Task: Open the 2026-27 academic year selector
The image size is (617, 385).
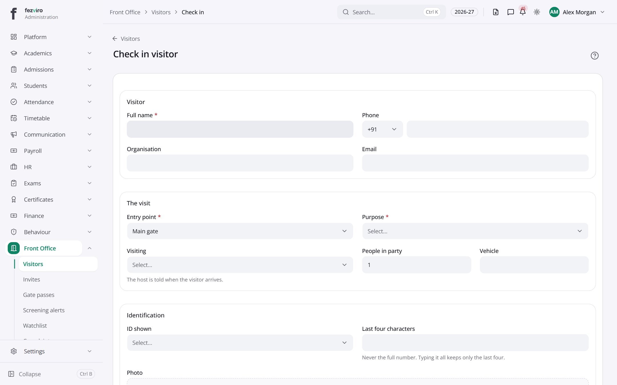Action: [464, 12]
